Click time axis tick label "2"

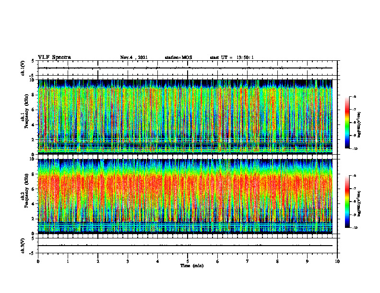point(98,261)
